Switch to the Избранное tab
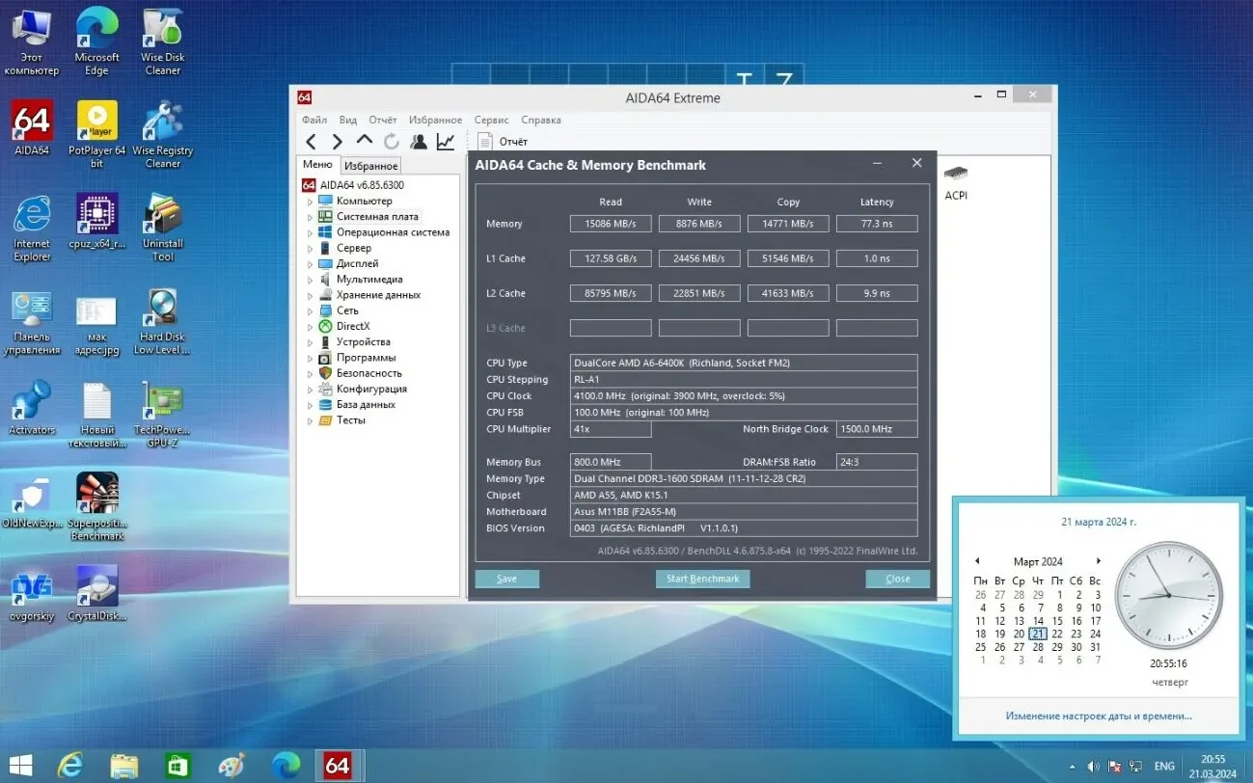 click(x=370, y=165)
